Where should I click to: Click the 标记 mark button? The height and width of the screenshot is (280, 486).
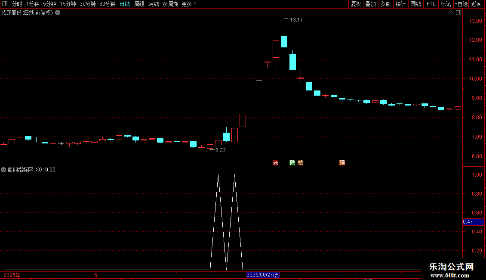[x=446, y=4]
